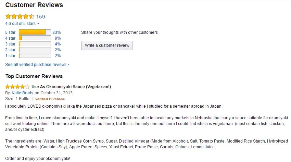The height and width of the screenshot is (162, 291).
Task: Filter reviews by 4 star link
Action: (10, 38)
